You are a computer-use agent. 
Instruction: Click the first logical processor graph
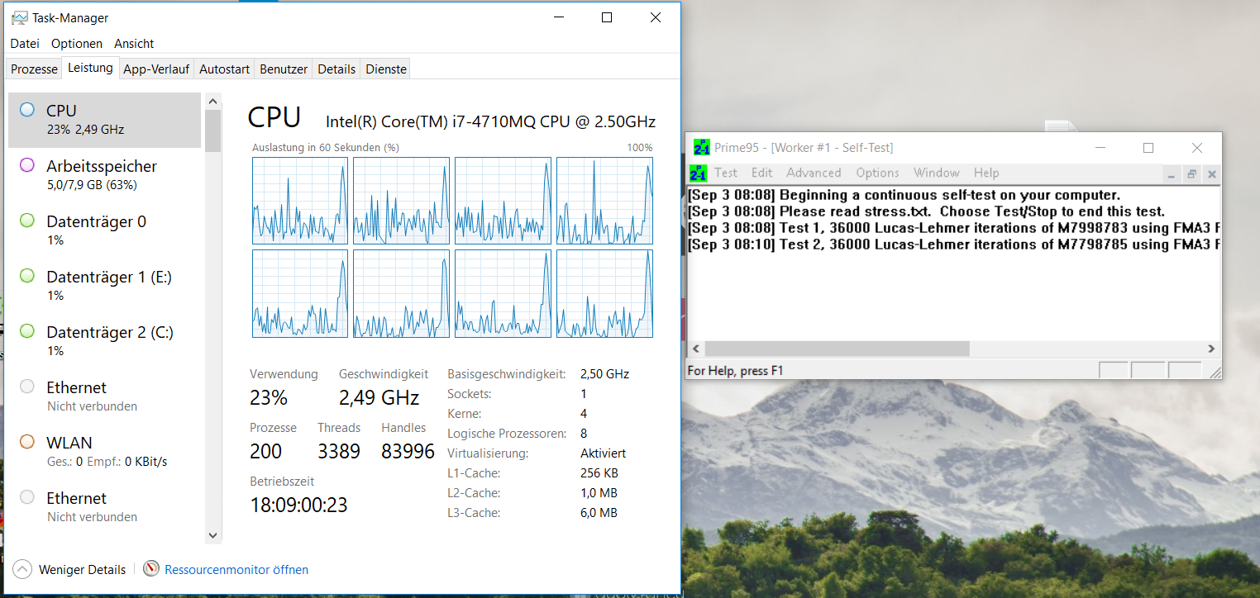(x=300, y=201)
